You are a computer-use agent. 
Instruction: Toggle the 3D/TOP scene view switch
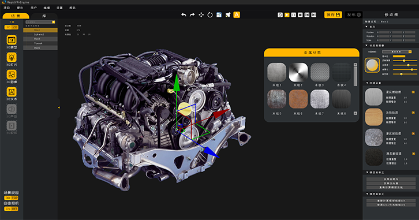(11, 198)
